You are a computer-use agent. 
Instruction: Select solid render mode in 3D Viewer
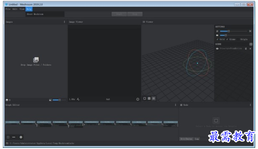145,98
